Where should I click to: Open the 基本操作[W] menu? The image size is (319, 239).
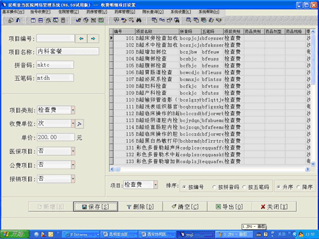coord(13,12)
